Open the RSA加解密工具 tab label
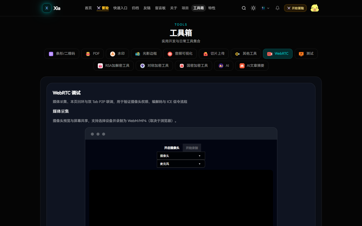The image size is (362, 226). point(117,66)
